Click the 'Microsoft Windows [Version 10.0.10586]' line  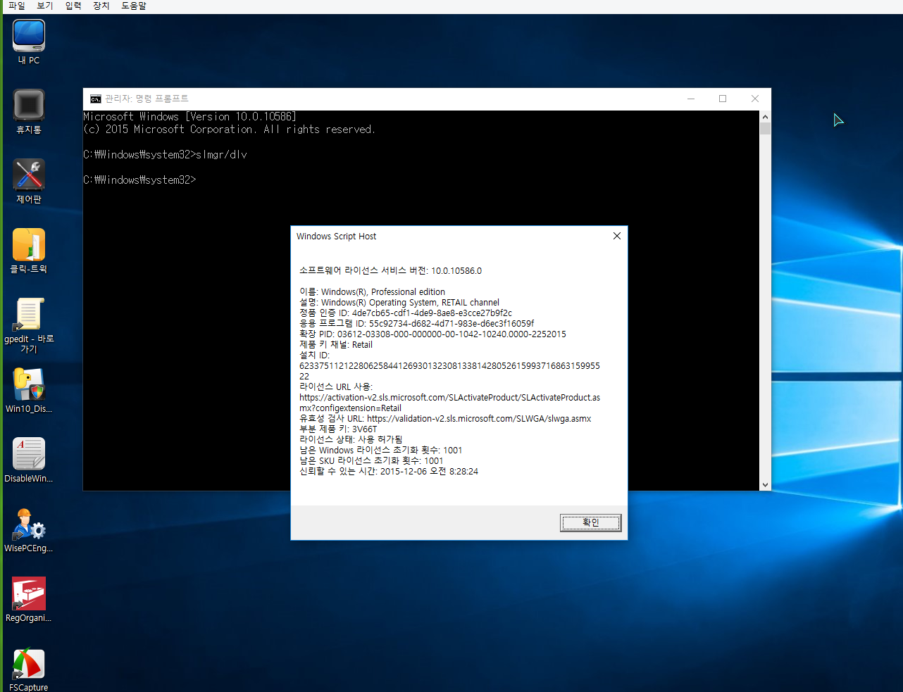(x=189, y=117)
